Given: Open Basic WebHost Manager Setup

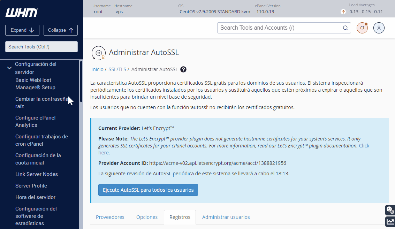Looking at the screenshot, I should coord(35,84).
